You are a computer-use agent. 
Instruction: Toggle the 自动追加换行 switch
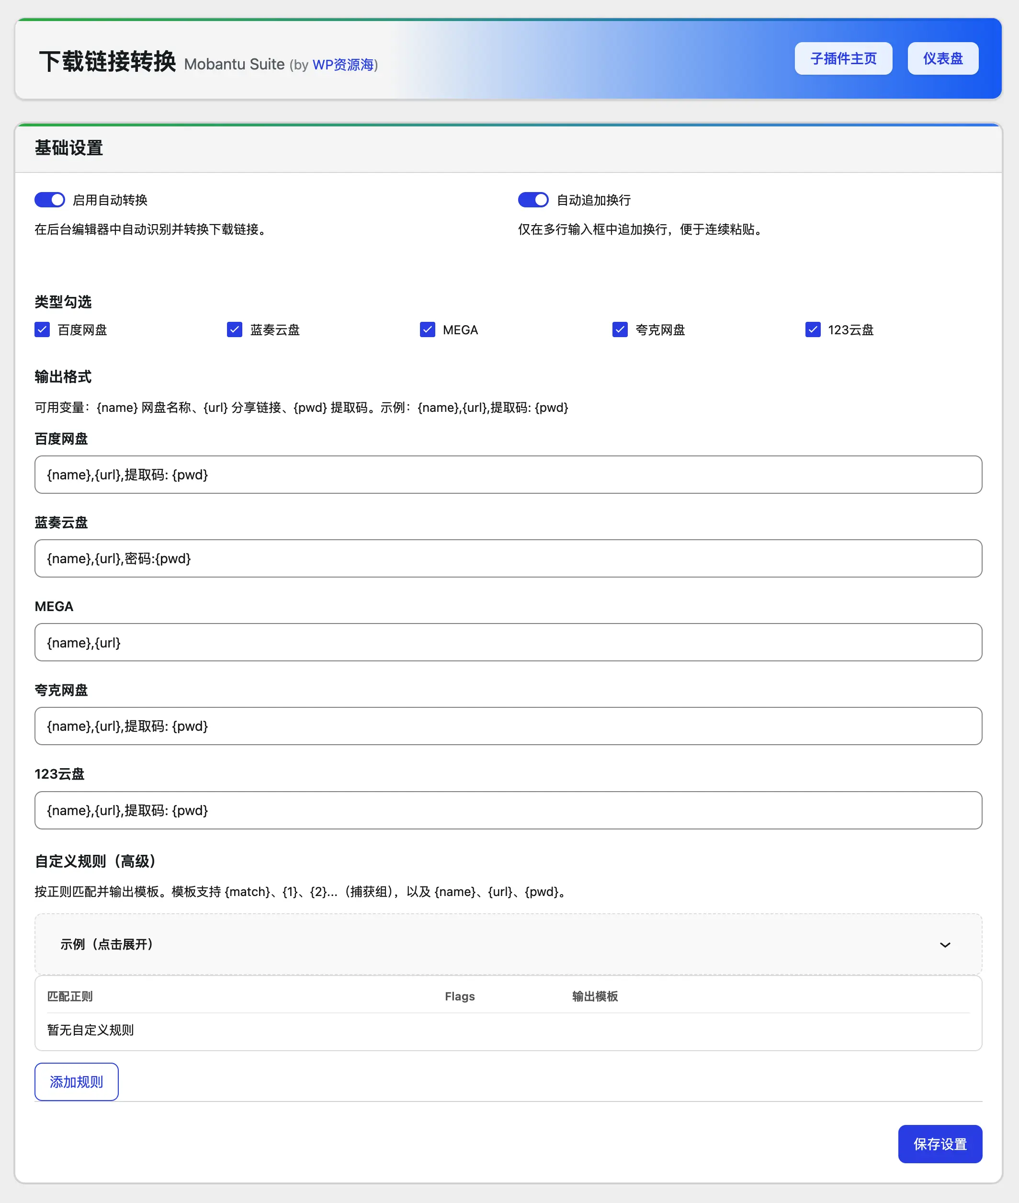pyautogui.click(x=533, y=200)
